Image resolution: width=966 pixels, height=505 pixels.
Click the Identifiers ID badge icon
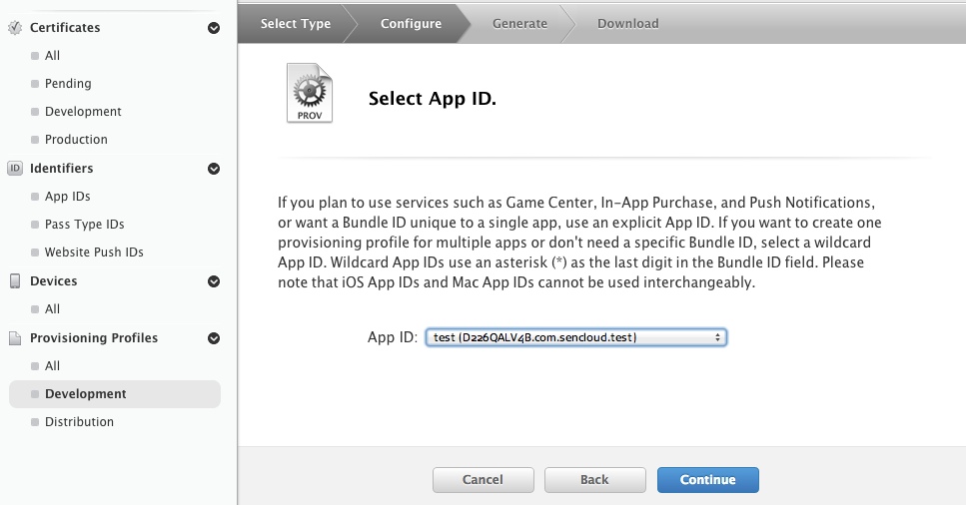click(x=15, y=169)
